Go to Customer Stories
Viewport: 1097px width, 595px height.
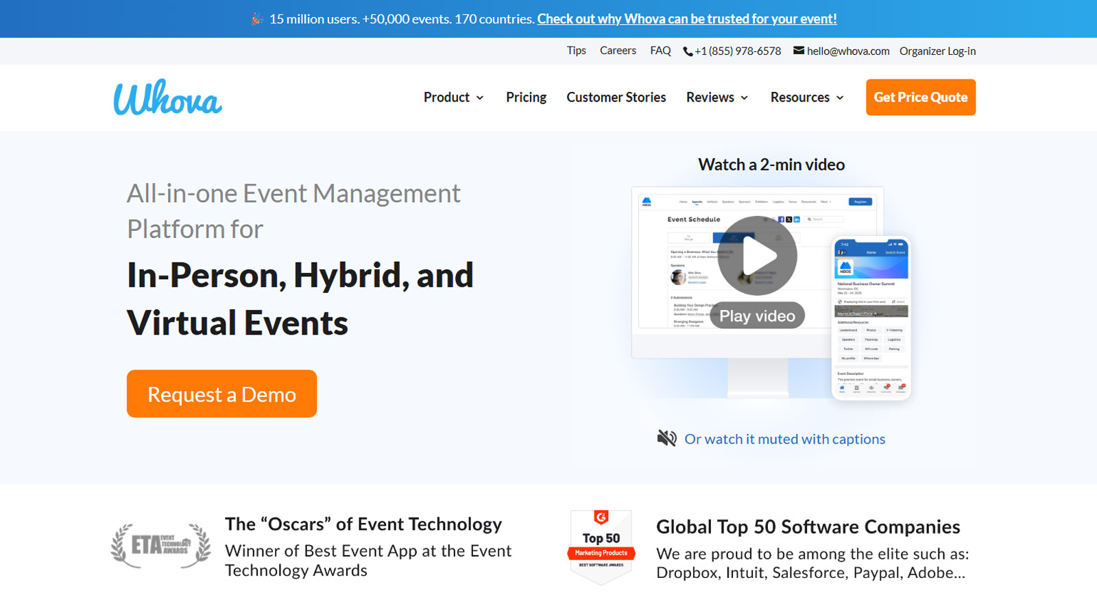pyautogui.click(x=616, y=97)
